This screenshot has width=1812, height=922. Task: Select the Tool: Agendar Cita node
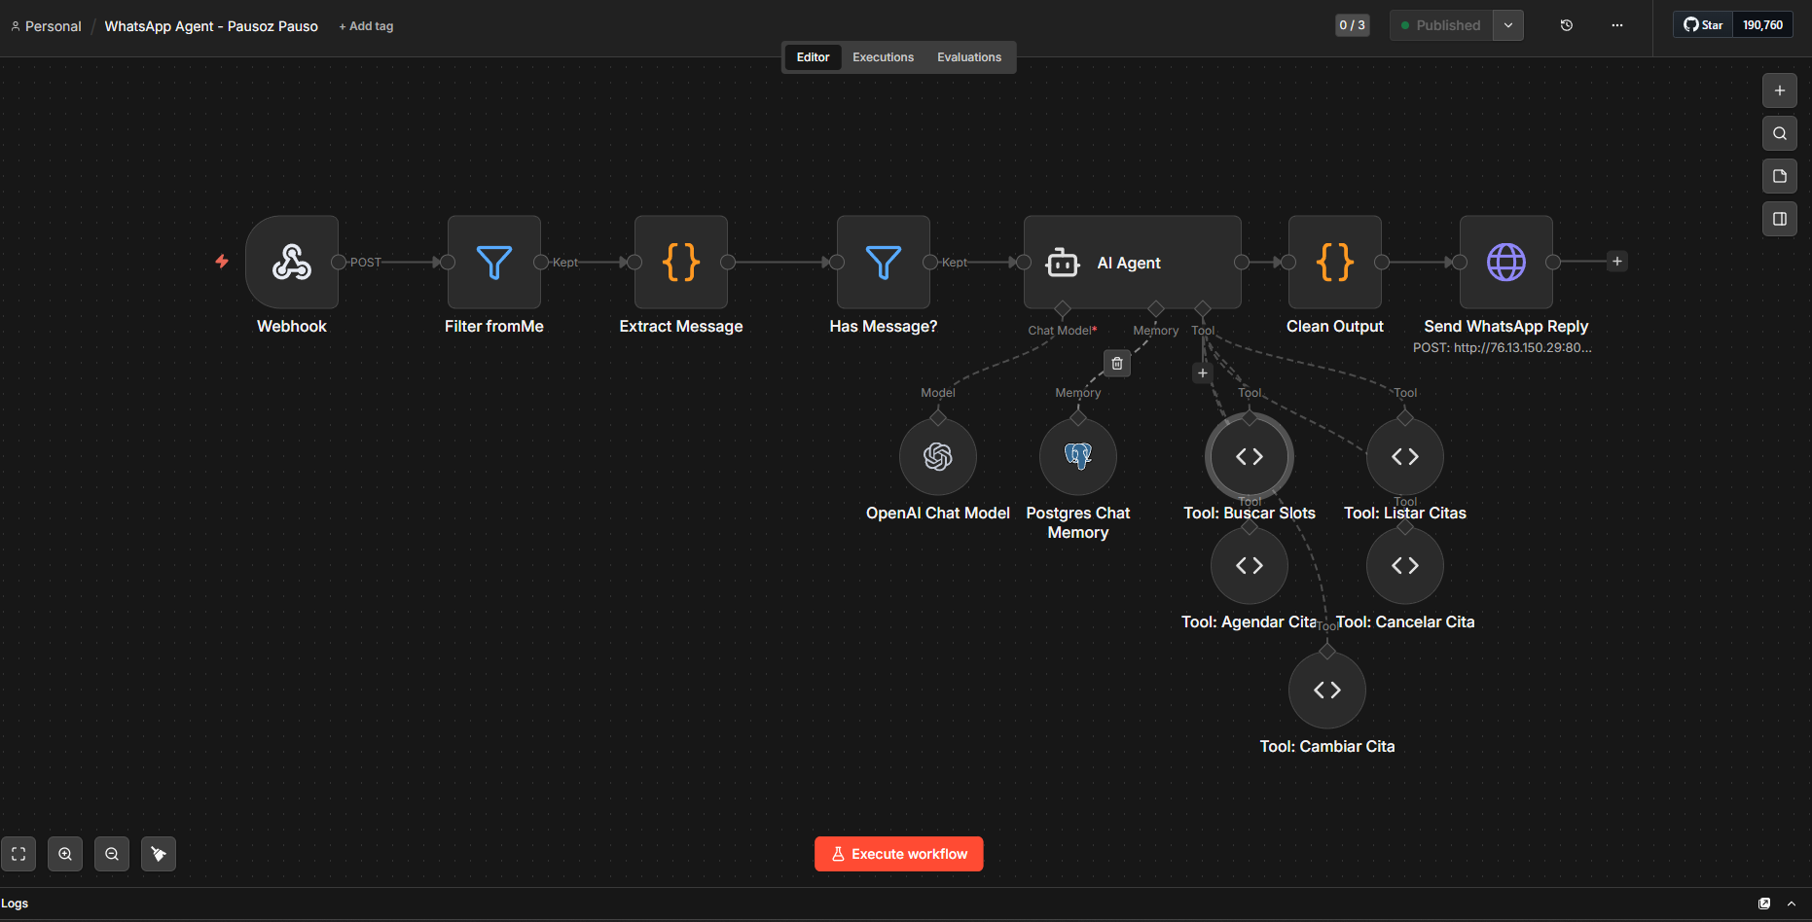1250,565
